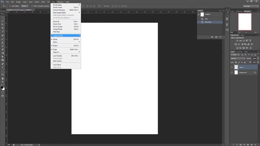Open the Opacity value dropdown
The image size is (260, 146).
[258, 58]
